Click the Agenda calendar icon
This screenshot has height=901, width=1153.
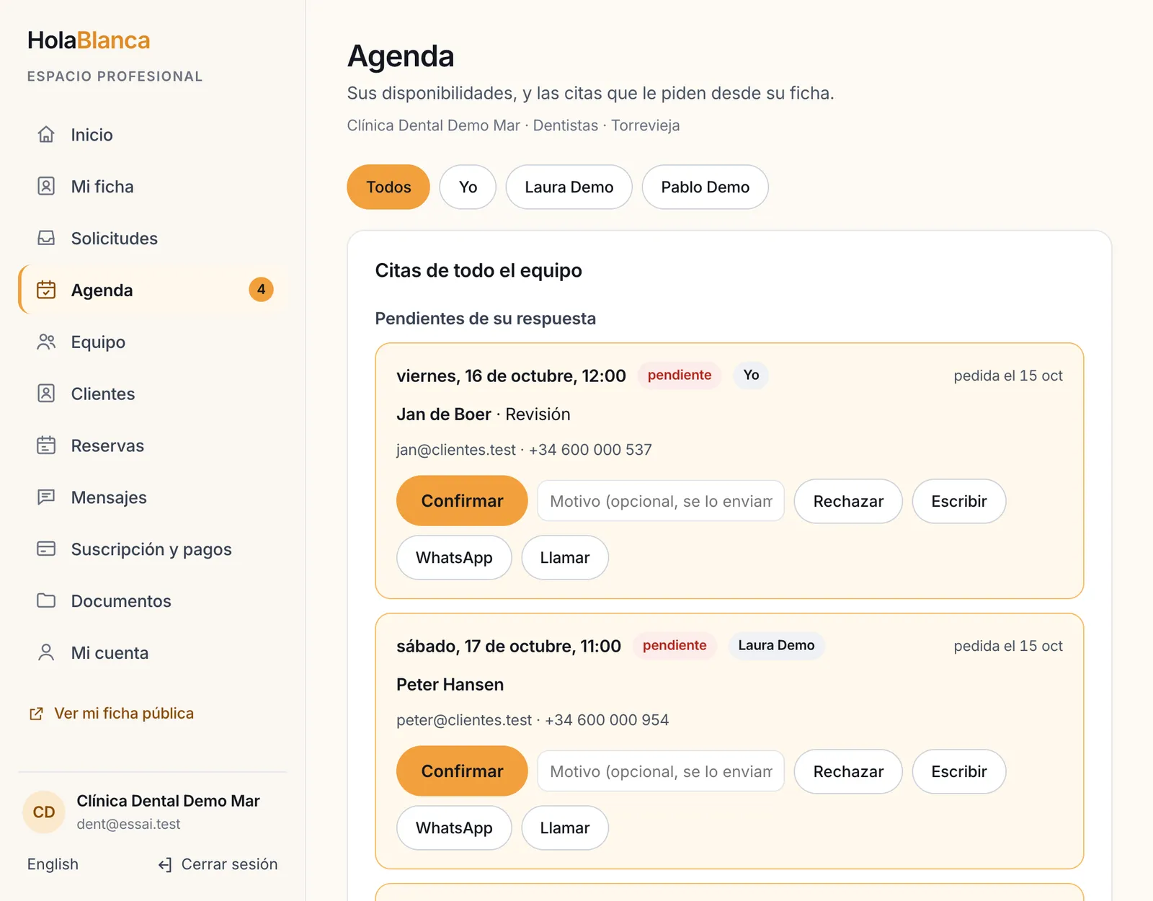point(46,290)
